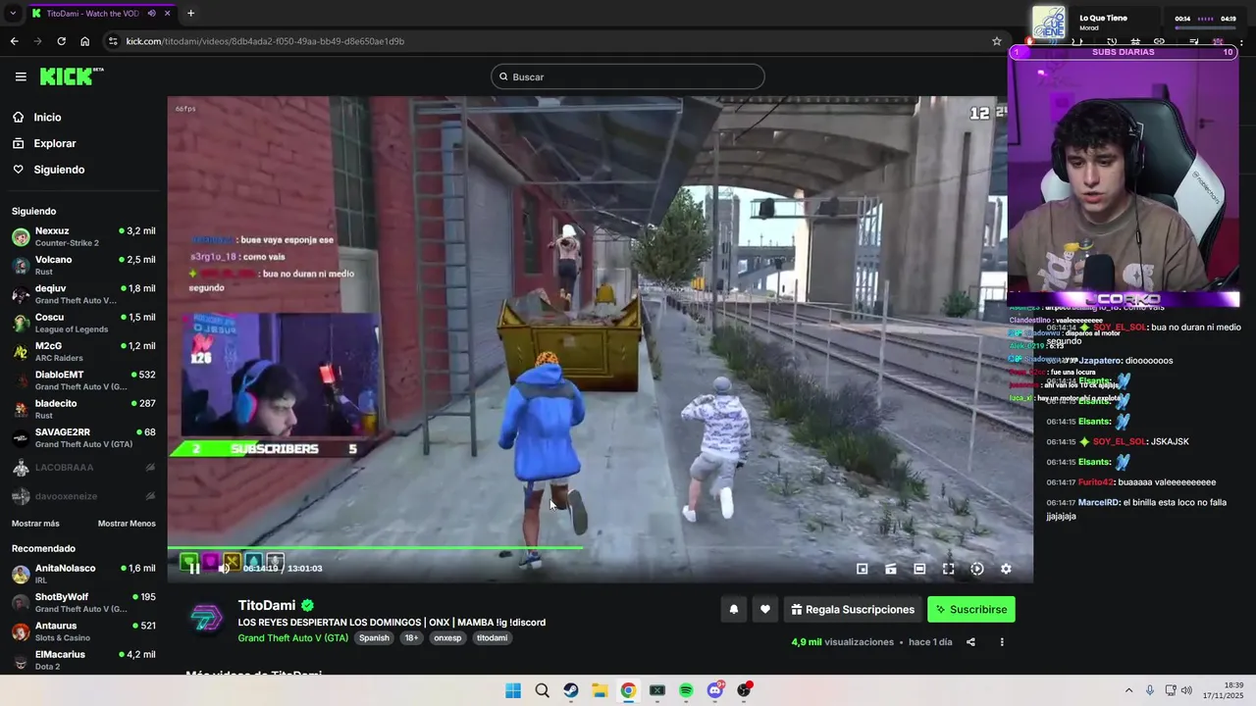Collapse the Kick sidebar with hamburger icon
Image resolution: width=1256 pixels, height=706 pixels.
[21, 76]
